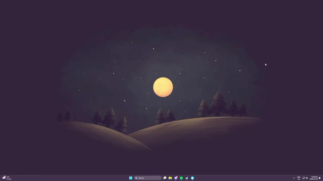323x181 pixels.
Task: Show hidden system tray icons
Action: coord(294,178)
